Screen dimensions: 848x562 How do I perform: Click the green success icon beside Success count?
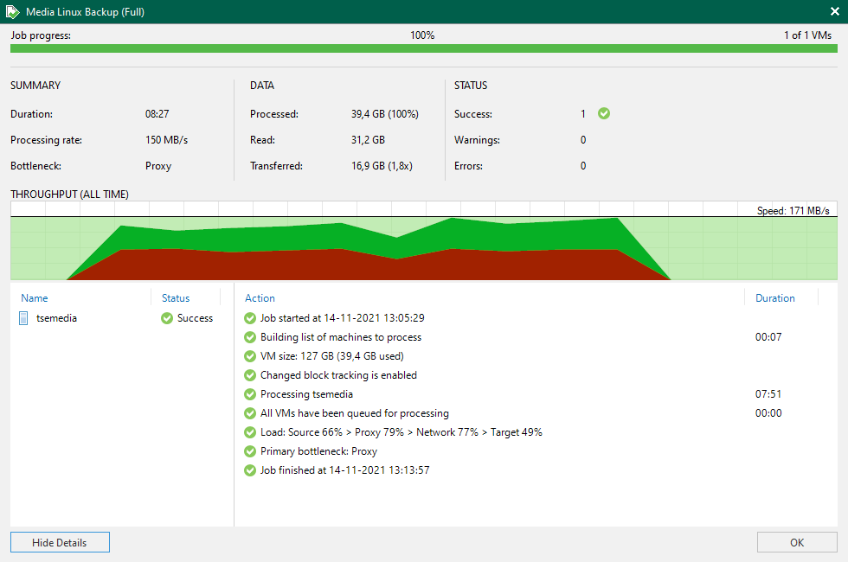pyautogui.click(x=603, y=113)
